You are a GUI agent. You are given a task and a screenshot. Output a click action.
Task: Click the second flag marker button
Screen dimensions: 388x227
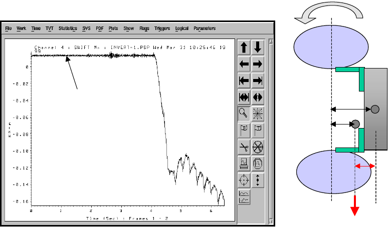(258, 130)
